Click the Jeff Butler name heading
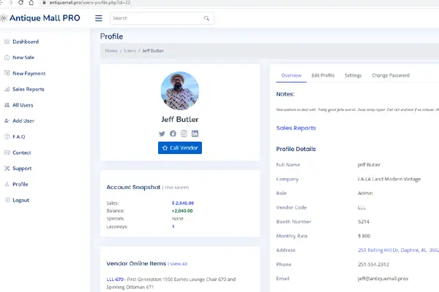 coord(180,119)
